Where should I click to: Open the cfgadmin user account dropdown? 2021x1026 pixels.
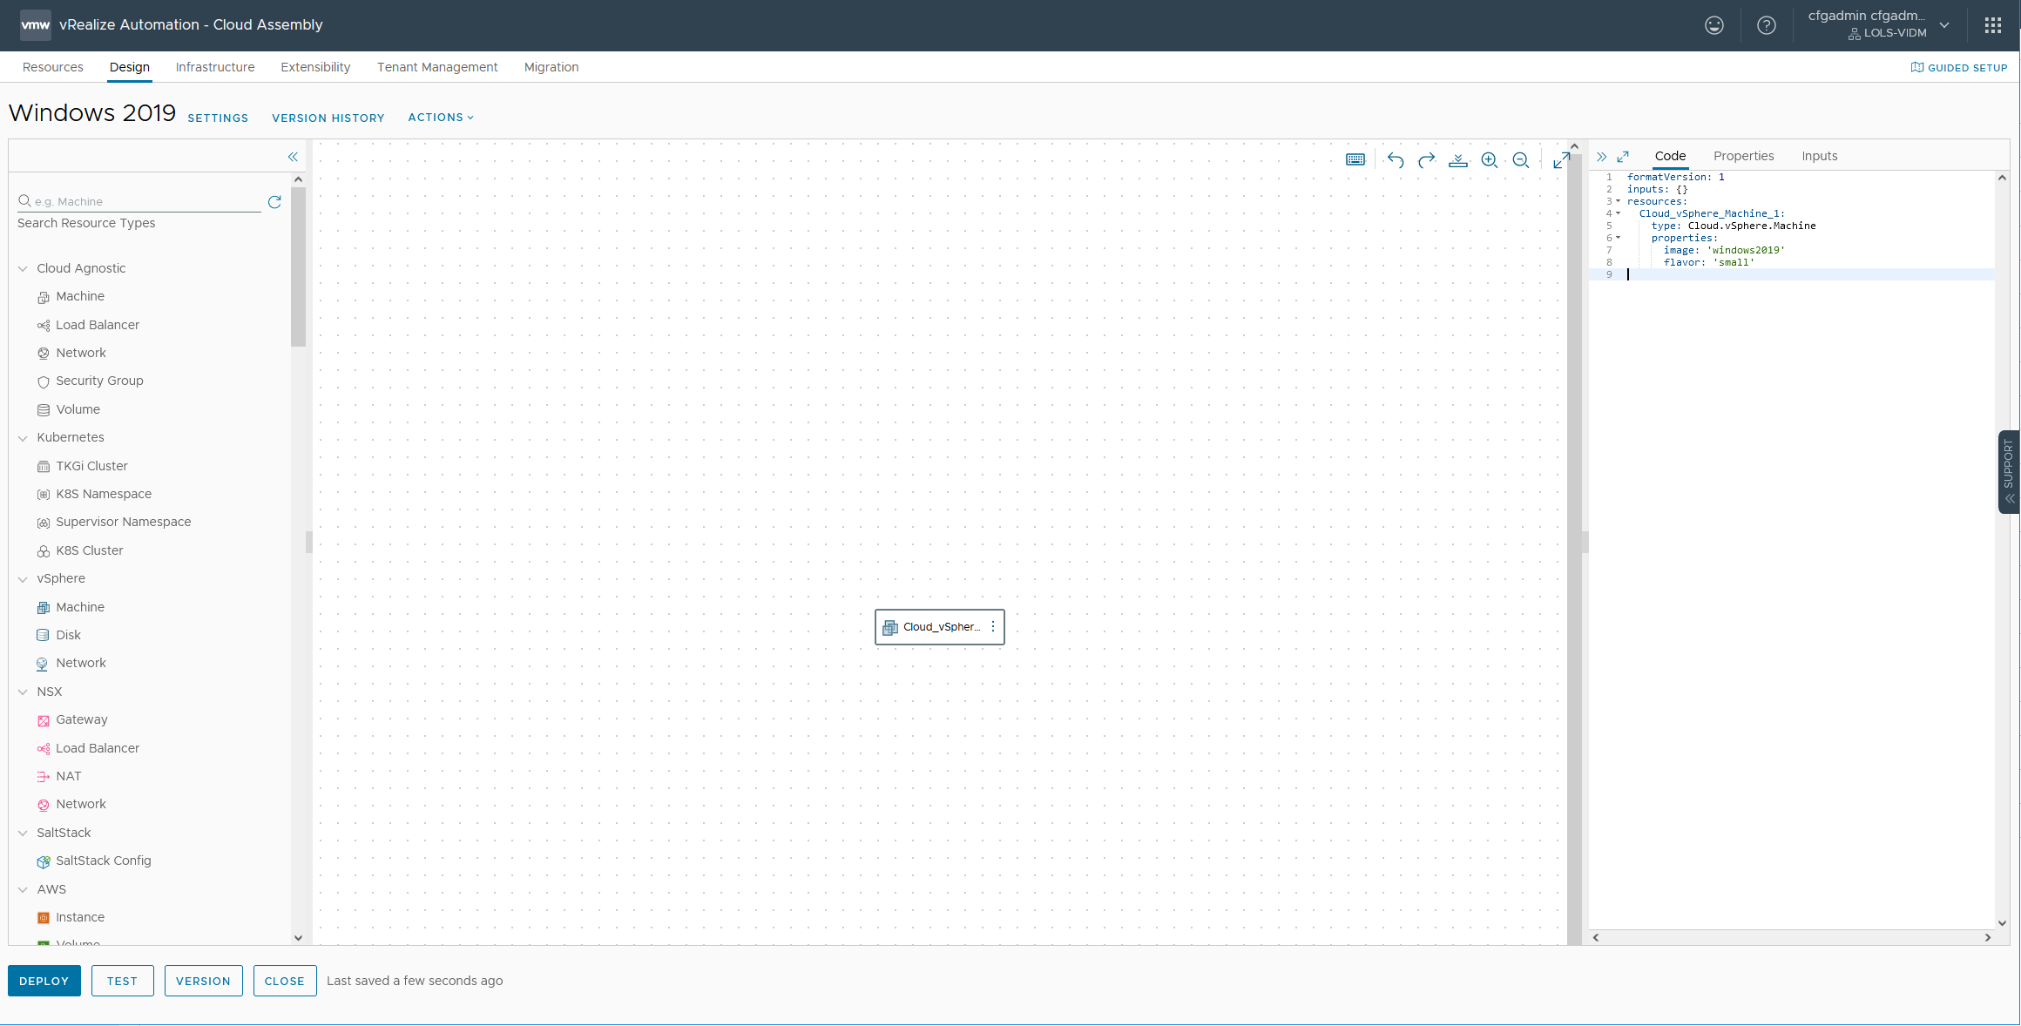pos(1879,24)
